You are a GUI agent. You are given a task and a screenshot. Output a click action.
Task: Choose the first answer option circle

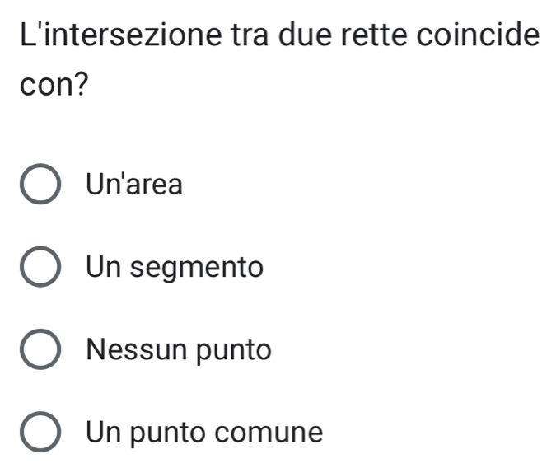[x=39, y=185]
